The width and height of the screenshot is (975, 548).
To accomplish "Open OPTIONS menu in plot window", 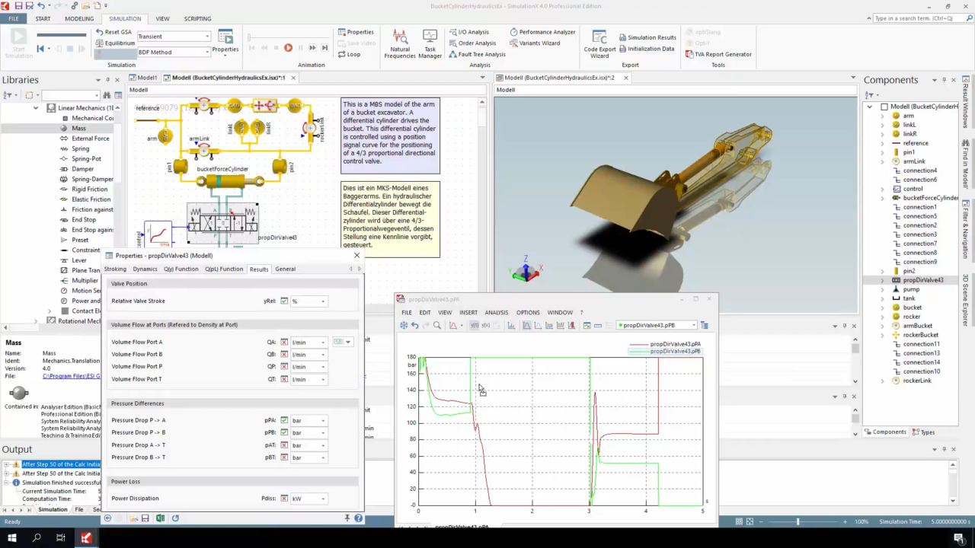I will pos(528,312).
